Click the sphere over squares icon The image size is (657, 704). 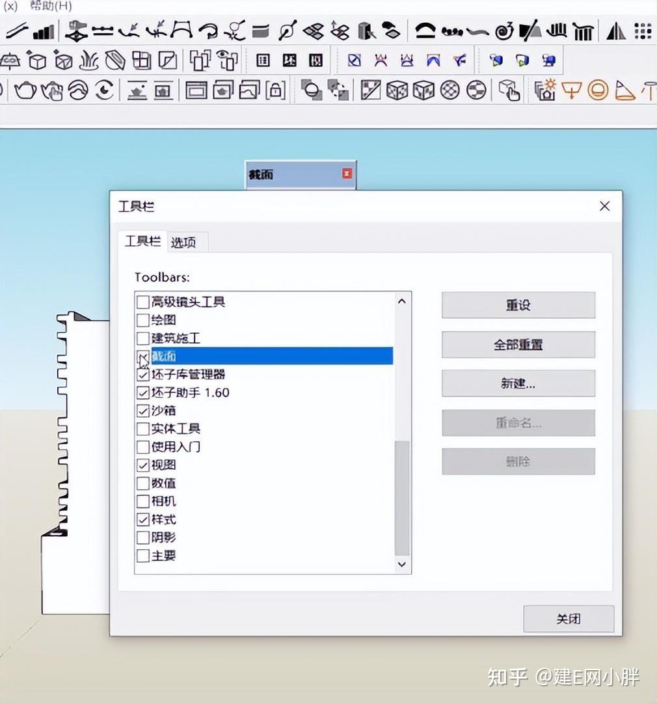(x=311, y=90)
